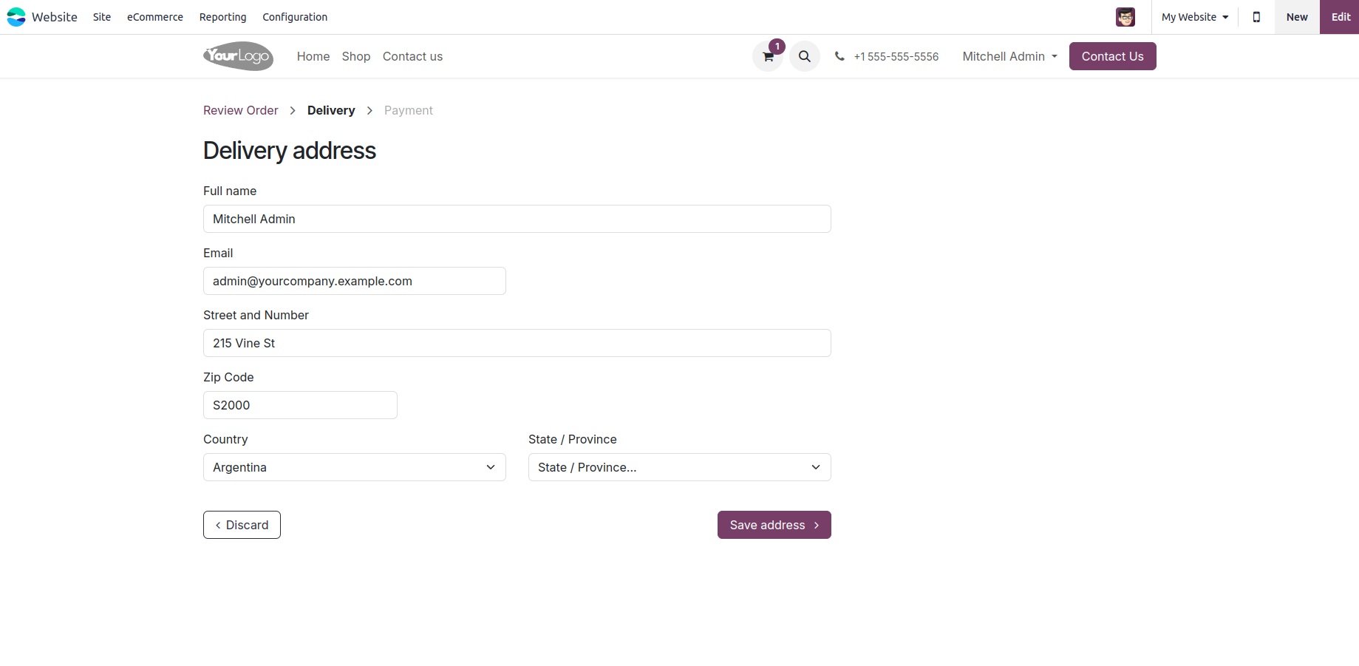This screenshot has width=1359, height=666.
Task: Open the Configuration menu
Action: [x=295, y=17]
